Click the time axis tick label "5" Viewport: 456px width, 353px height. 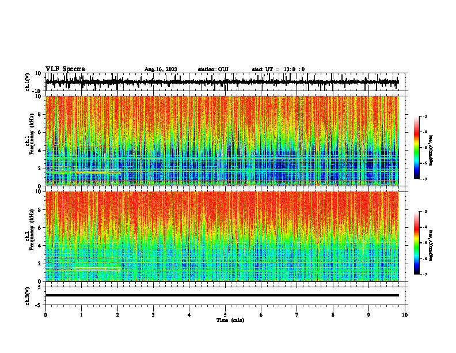click(225, 315)
